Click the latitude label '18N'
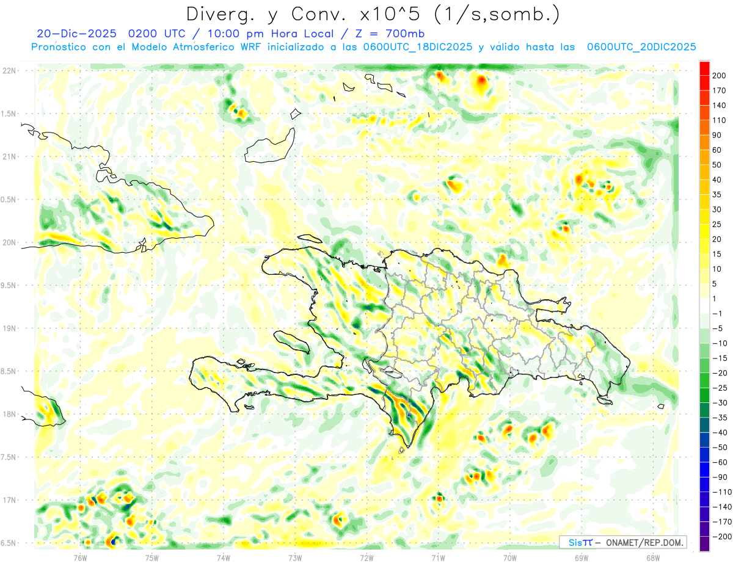The height and width of the screenshot is (566, 733). coord(9,415)
